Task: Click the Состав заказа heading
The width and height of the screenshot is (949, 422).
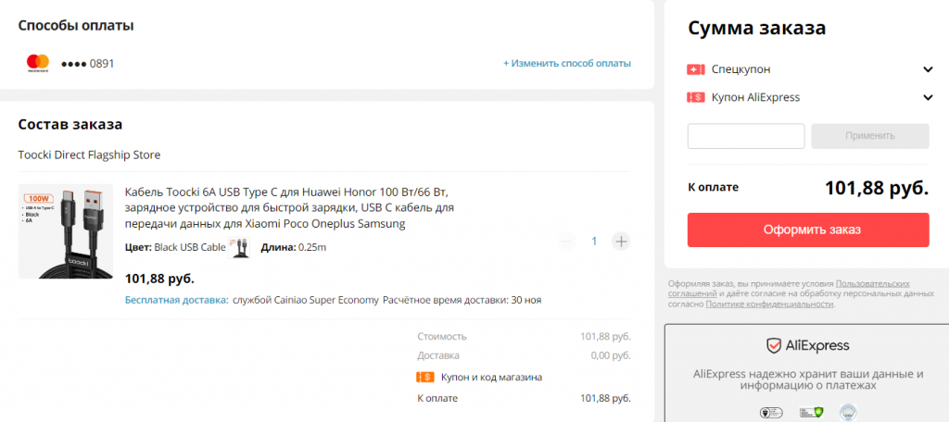Action: [x=70, y=125]
